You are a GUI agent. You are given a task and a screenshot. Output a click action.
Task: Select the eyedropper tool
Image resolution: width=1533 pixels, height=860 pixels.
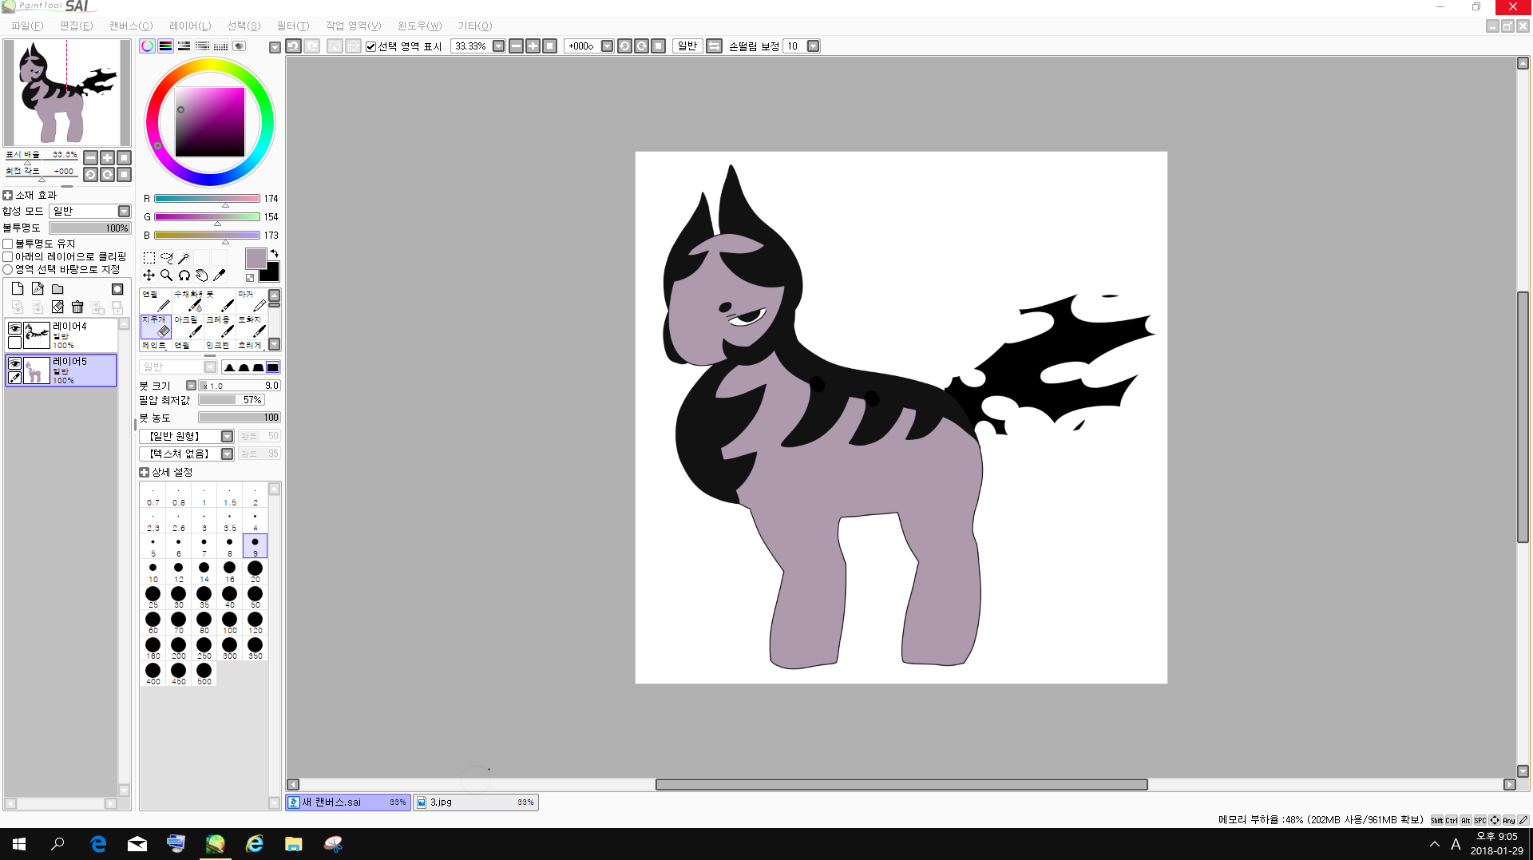pos(219,275)
